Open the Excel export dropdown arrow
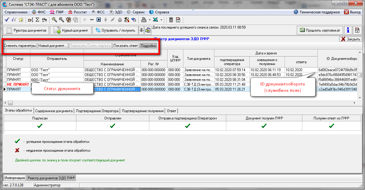 pos(161,20)
